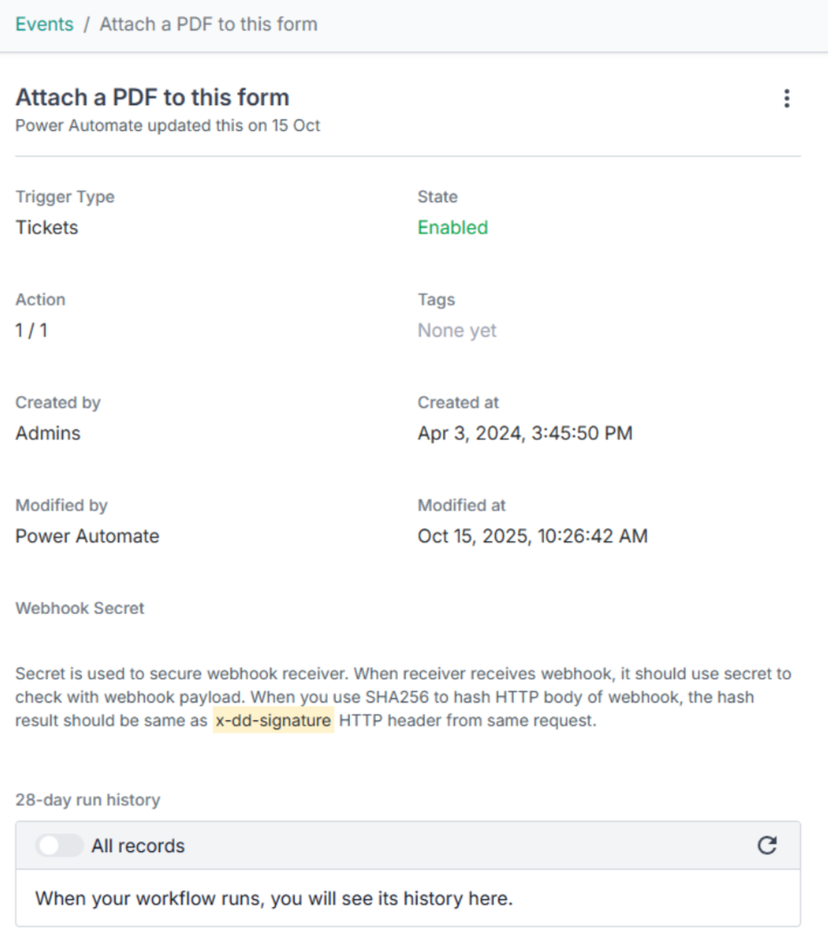Viewport: 828px width, 949px height.
Task: Click the "28-day run history" label
Action: (88, 799)
